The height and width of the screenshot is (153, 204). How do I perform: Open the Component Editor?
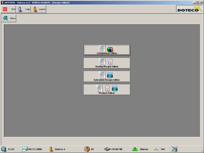point(107,50)
